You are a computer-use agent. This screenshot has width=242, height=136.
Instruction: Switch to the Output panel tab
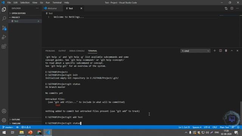pyautogui.click(x=62, y=51)
